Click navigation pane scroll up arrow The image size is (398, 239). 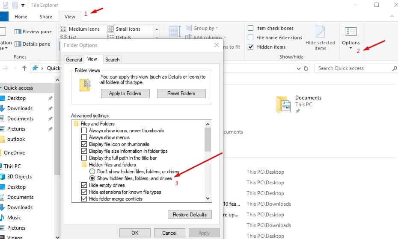pos(57,80)
